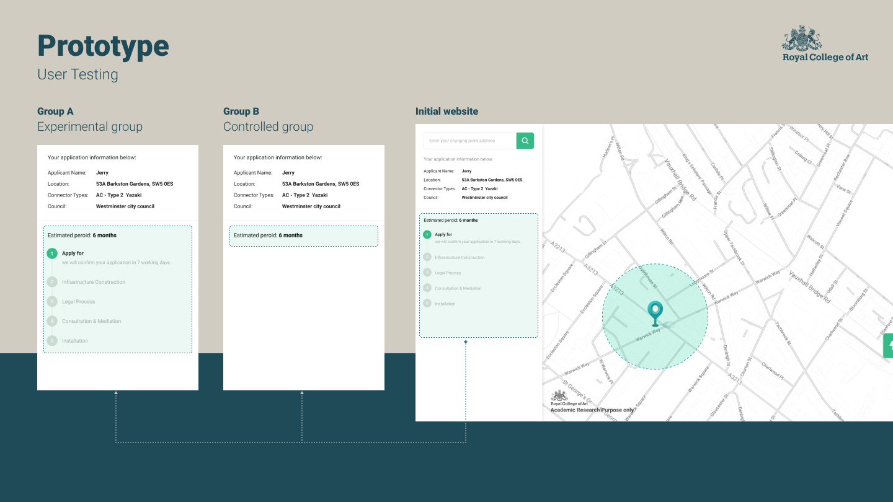The image size is (893, 502).
Task: Click '53A Barkston Gardens, SW5 0ES' in Group A
Action: click(x=135, y=184)
